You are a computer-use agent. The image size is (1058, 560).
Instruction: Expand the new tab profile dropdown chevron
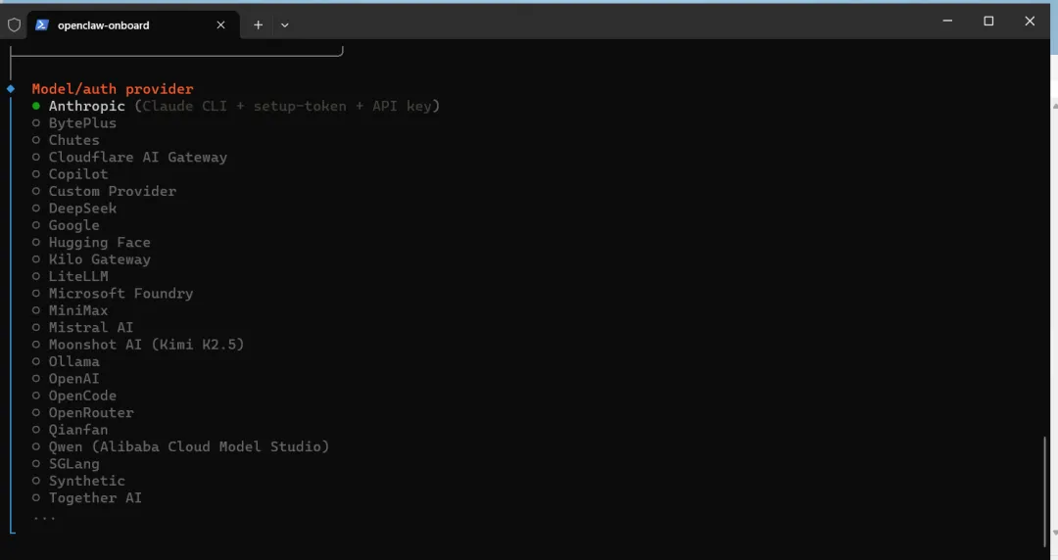[285, 24]
